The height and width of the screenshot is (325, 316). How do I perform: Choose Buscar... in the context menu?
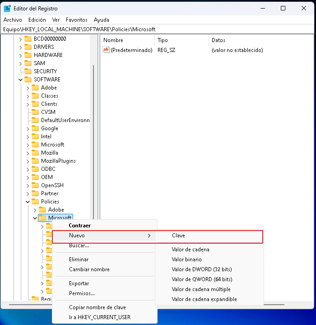point(105,245)
